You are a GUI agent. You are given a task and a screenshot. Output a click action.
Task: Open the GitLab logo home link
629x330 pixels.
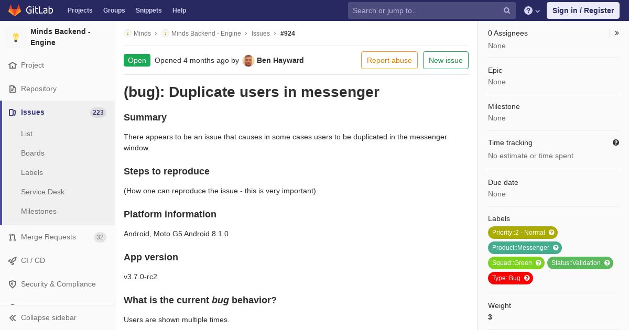pyautogui.click(x=30, y=10)
